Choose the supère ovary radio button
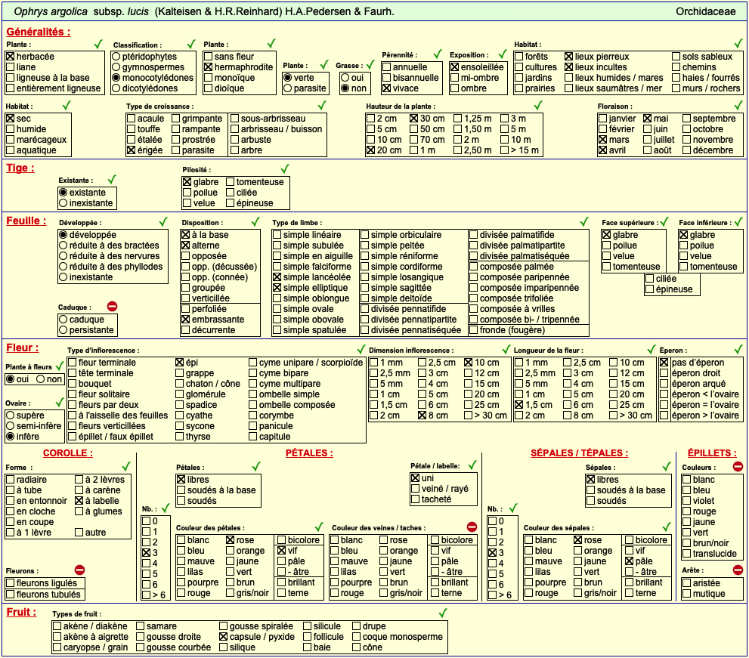 click(x=11, y=415)
